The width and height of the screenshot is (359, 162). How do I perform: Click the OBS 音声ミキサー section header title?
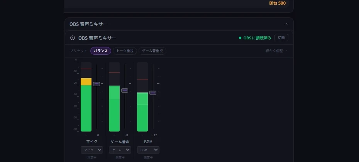(x=89, y=24)
